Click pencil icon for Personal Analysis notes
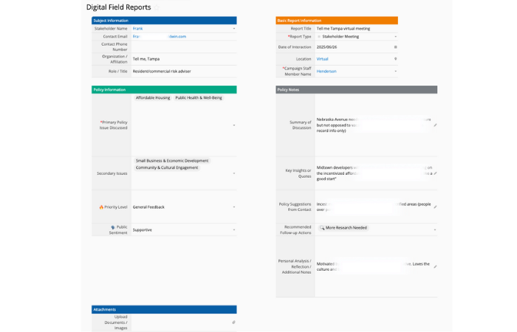The width and height of the screenshot is (517, 332). [x=435, y=266]
